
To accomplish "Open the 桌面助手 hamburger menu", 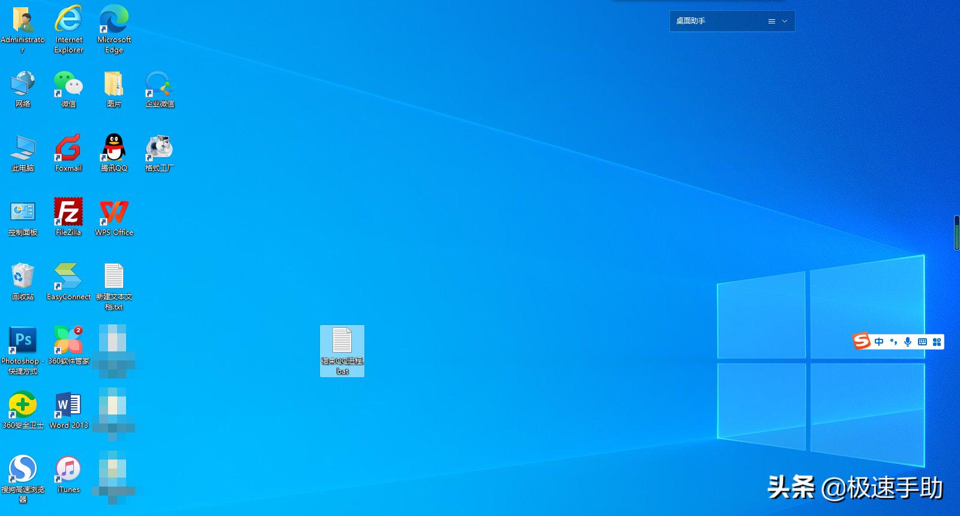I will 771,21.
